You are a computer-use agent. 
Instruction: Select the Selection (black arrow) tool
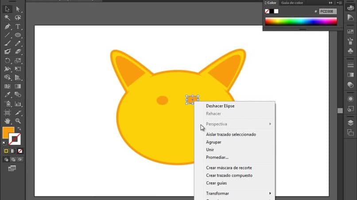point(7,9)
